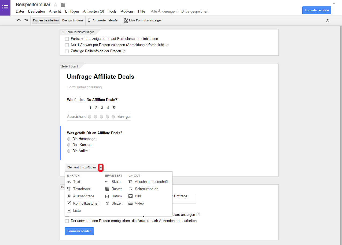Click the blue Formular senden button
The height and width of the screenshot is (245, 342).
tap(317, 10)
